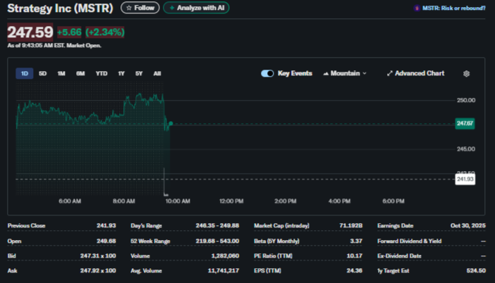Viewport: 495px width, 283px height.
Task: Click the Advanced Chart link text
Action: (420, 73)
